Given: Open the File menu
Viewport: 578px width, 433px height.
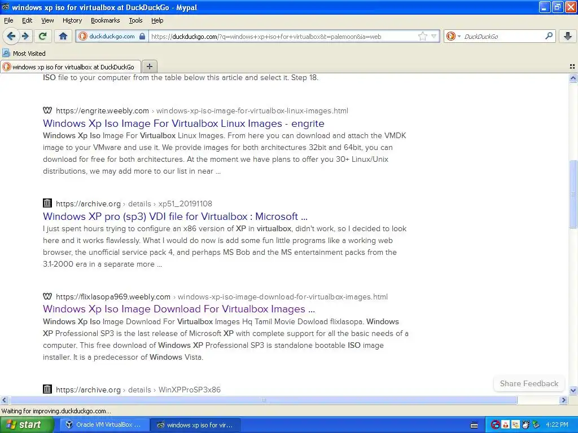Looking at the screenshot, I should (8, 20).
